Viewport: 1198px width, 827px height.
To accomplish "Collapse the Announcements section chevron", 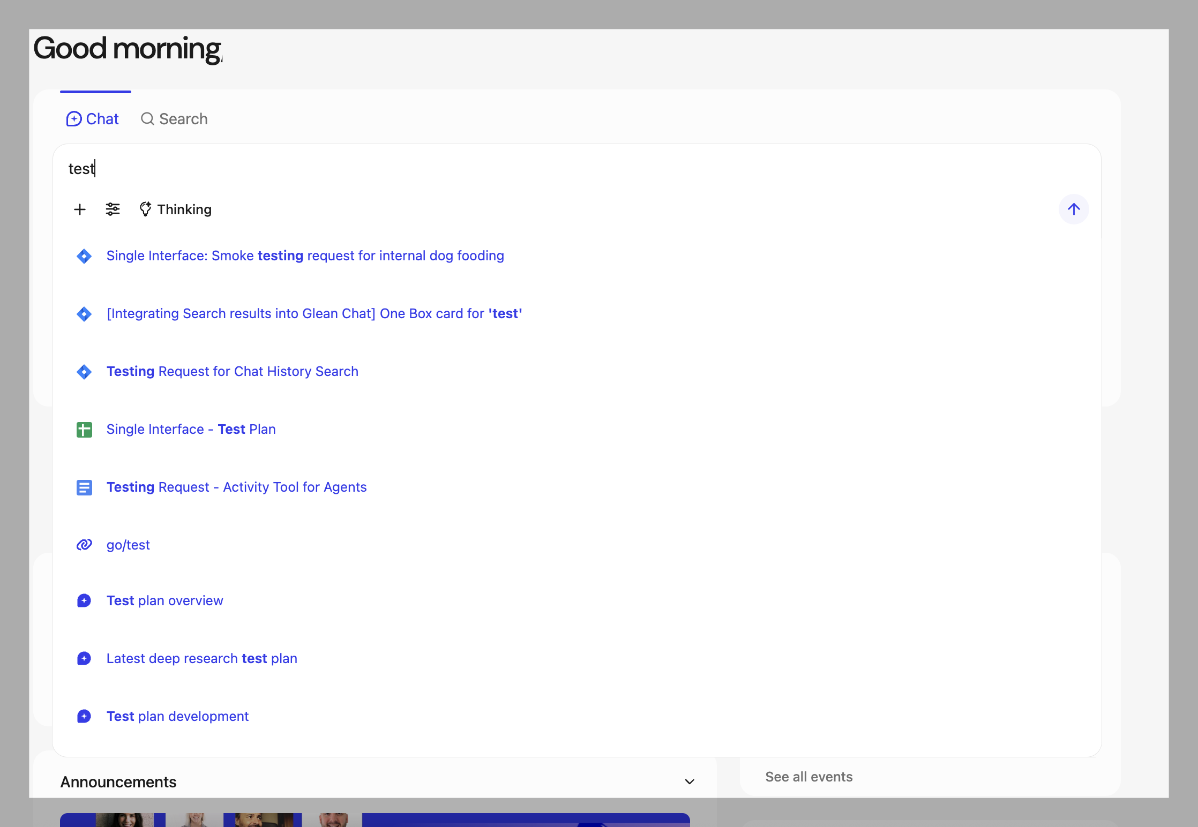I will point(690,782).
